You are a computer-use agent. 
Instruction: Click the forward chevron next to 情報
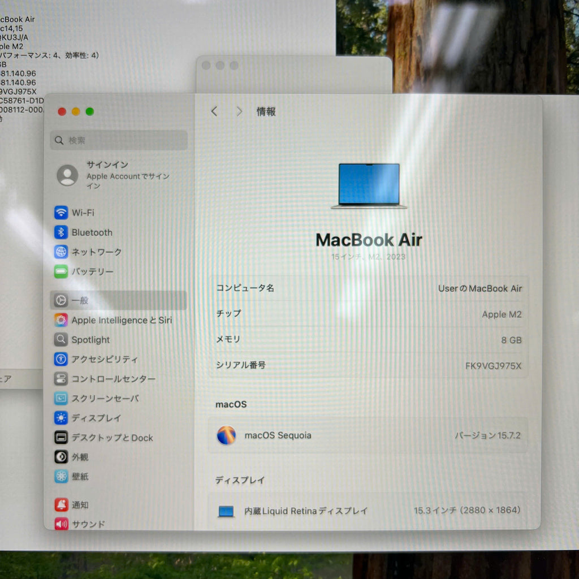pyautogui.click(x=239, y=111)
